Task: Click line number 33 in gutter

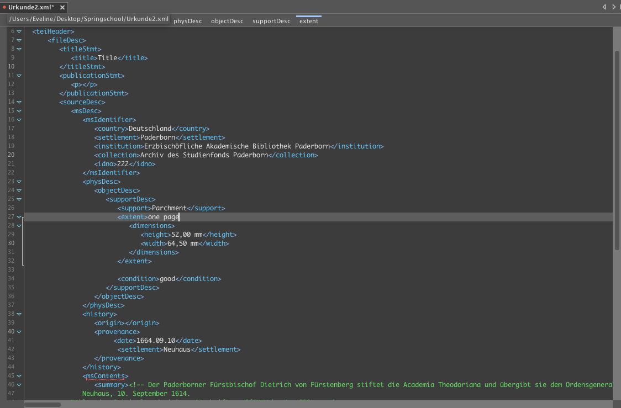Action: click(11, 270)
